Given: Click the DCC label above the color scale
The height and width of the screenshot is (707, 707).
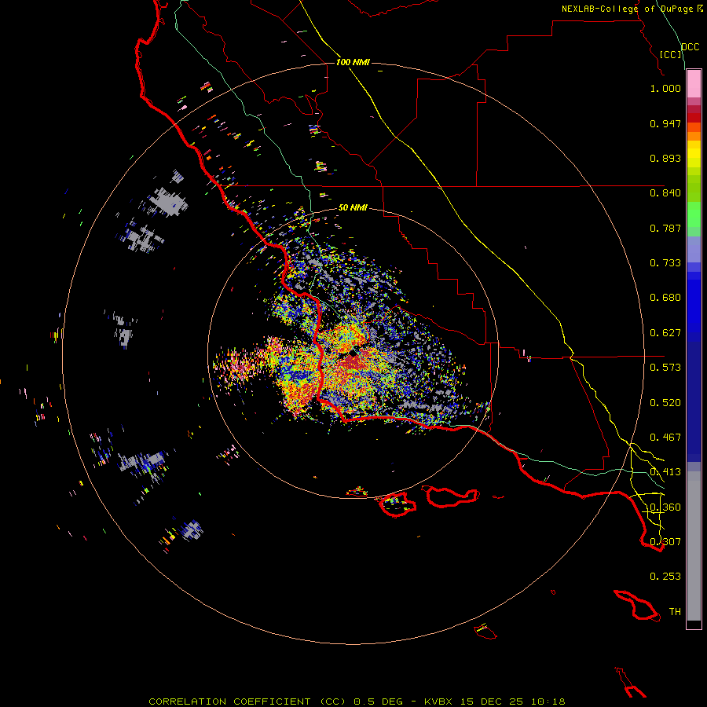Looking at the screenshot, I should pos(690,47).
